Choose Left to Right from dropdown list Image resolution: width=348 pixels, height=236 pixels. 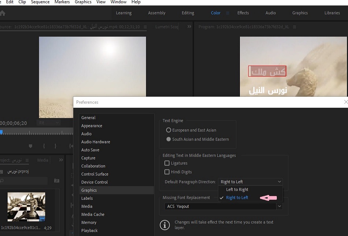tap(237, 189)
